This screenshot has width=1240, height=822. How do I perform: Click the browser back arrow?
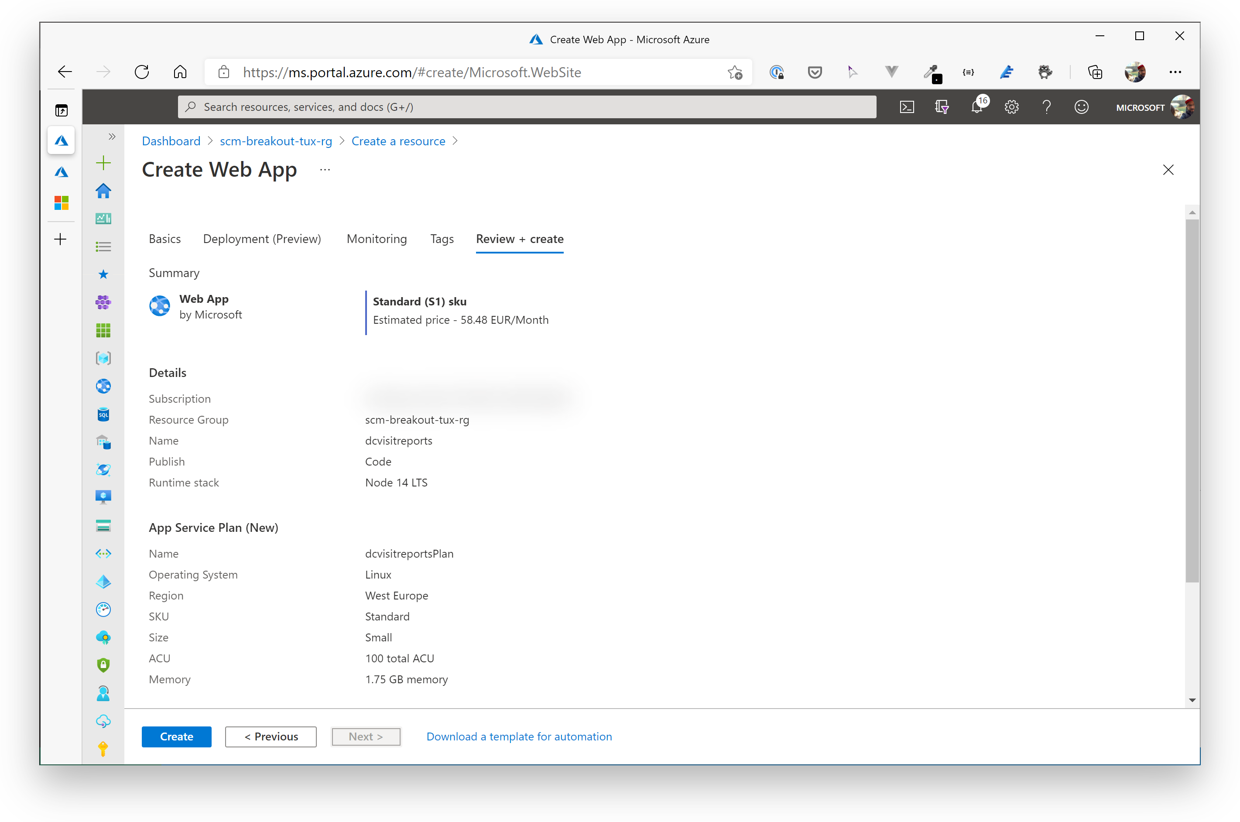pyautogui.click(x=65, y=72)
